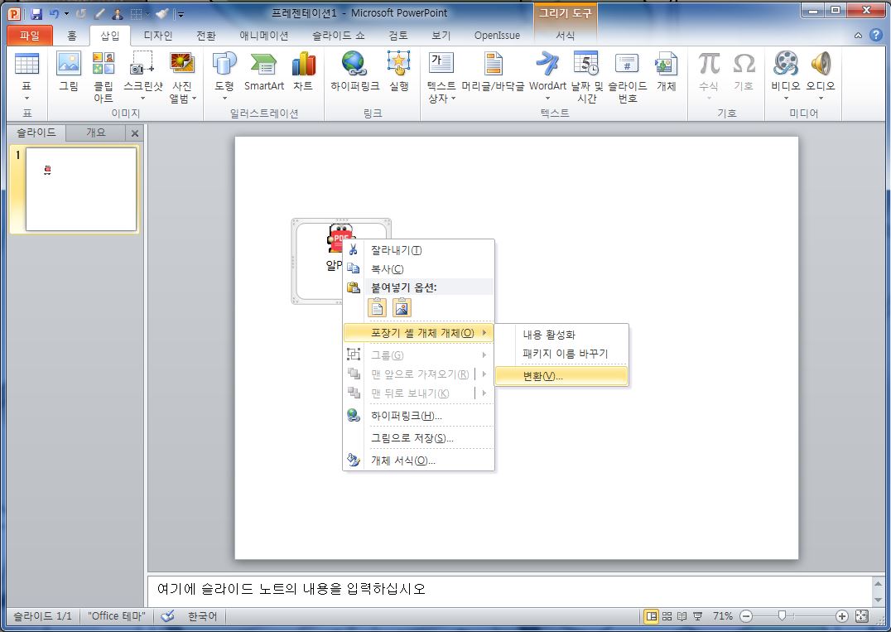Create a 사진 앨범 photo album

(182, 77)
